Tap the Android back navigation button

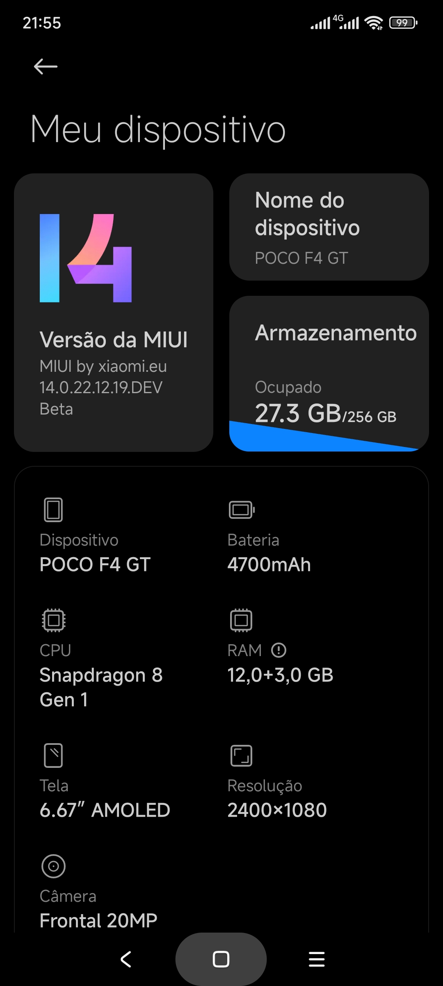click(x=126, y=959)
